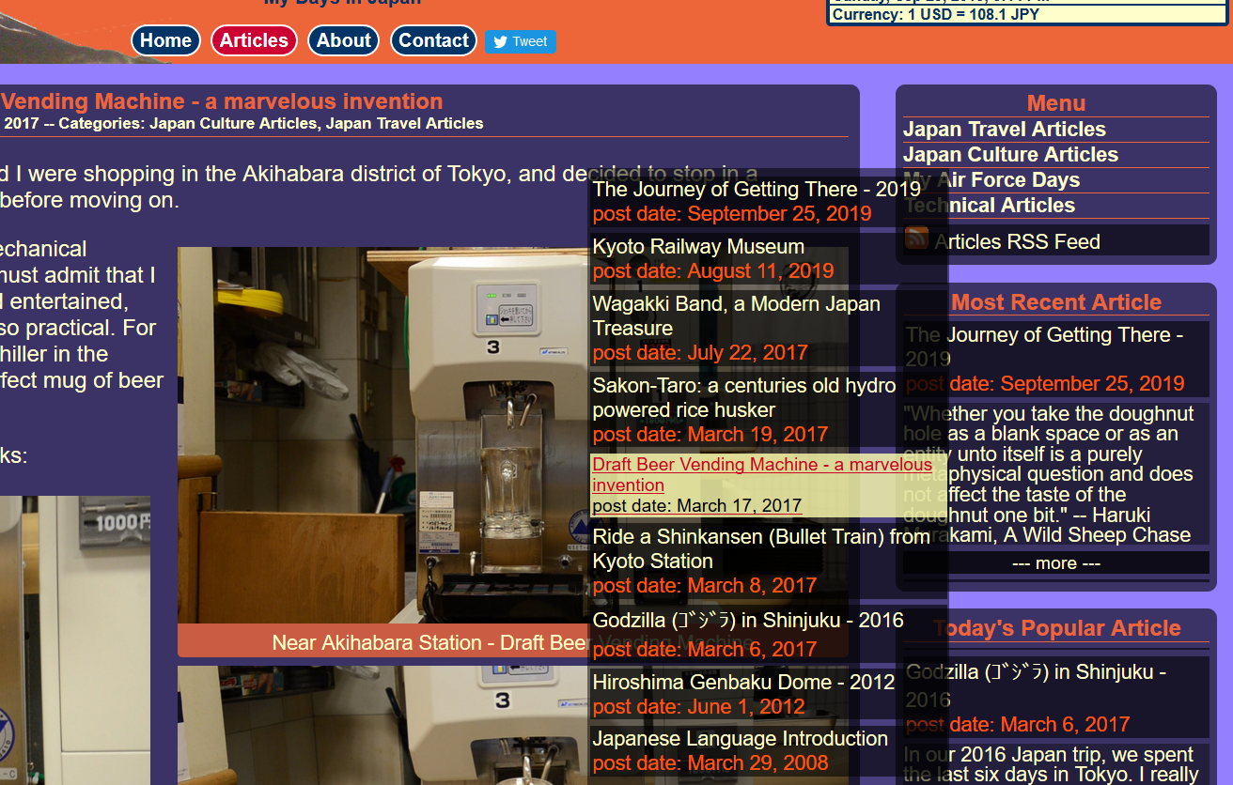Click the RSS feed orange icon
The width and height of the screenshot is (1233, 785).
point(916,239)
